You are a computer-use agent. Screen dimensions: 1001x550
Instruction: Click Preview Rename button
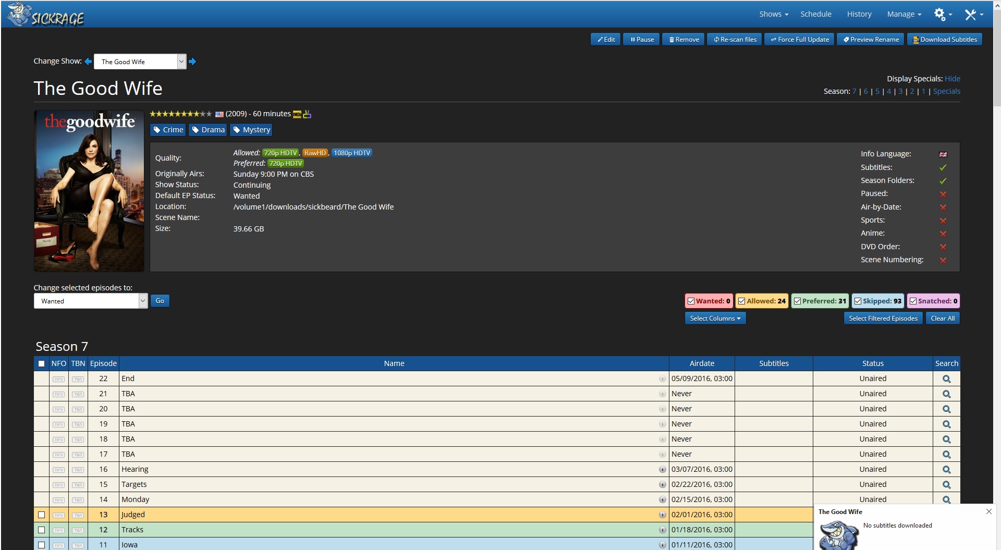pos(871,40)
